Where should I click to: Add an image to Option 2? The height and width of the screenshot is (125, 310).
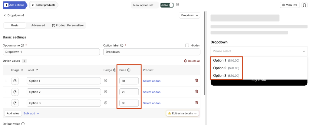pos(15,92)
